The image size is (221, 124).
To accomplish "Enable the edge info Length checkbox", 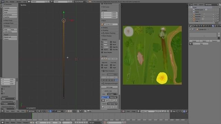I will pos(102,65).
